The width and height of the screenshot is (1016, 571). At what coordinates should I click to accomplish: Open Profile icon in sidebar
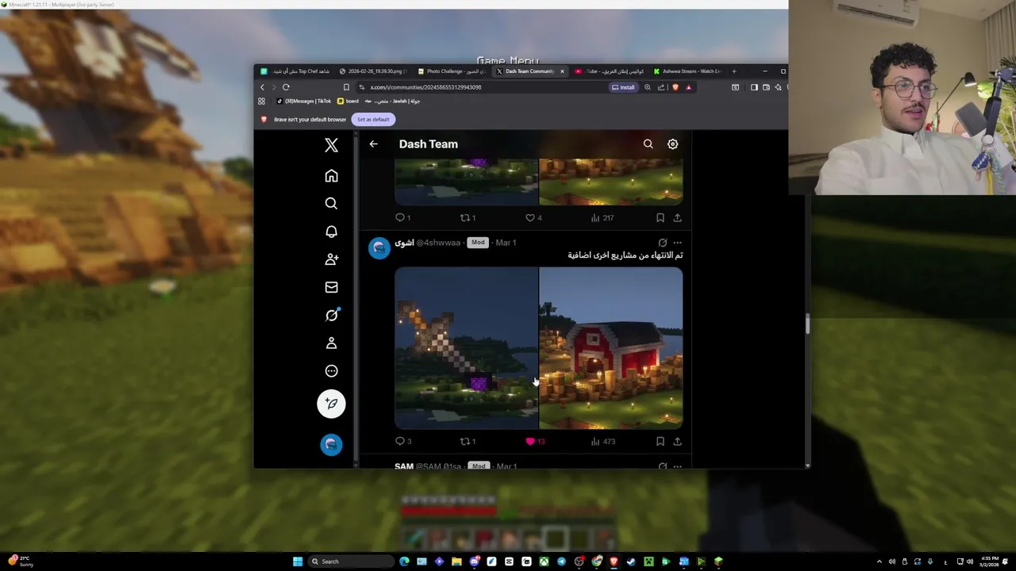click(331, 343)
